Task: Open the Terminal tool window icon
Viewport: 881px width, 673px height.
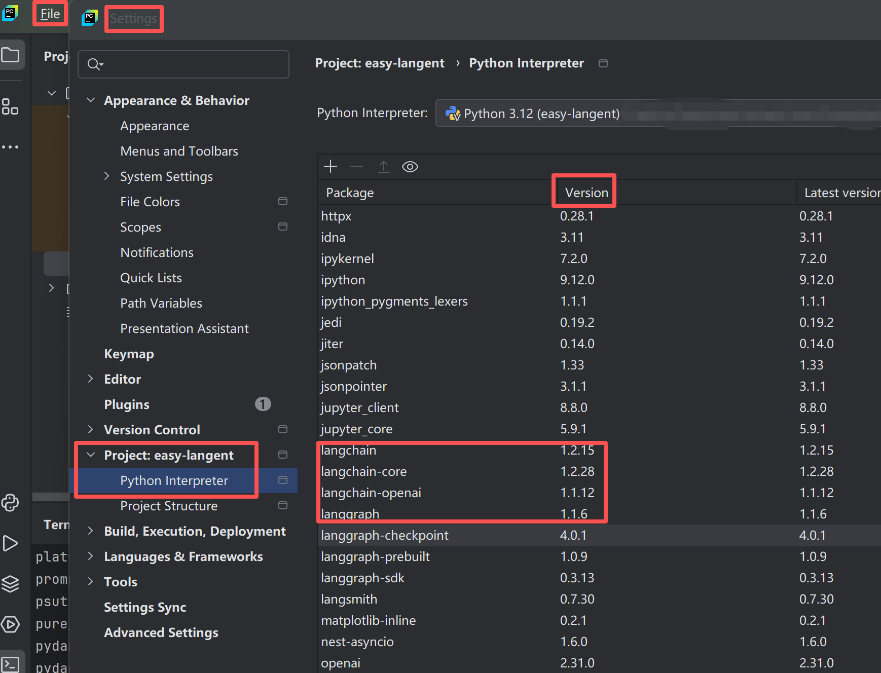Action: [10, 664]
